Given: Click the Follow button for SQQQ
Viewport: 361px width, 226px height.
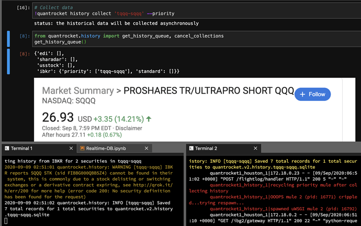Looking at the screenshot, I should tap(313, 94).
